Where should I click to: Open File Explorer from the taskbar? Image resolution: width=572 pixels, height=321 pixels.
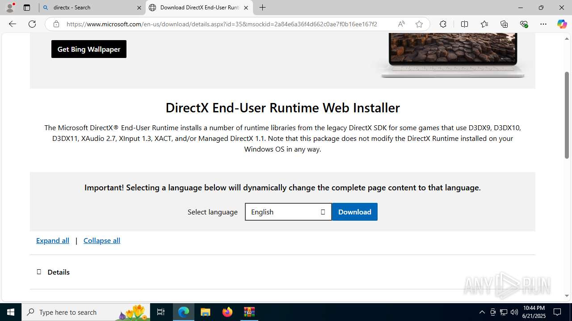206,312
